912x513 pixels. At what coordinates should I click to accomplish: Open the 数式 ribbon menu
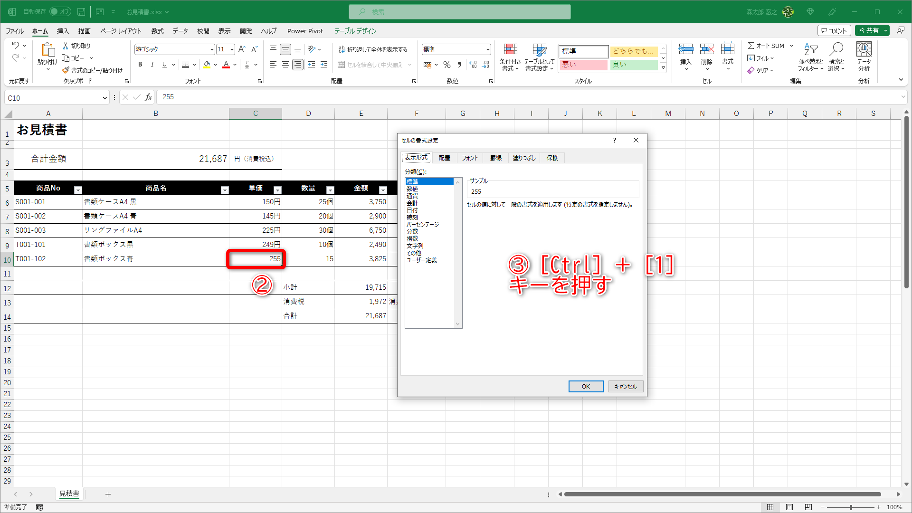[157, 31]
